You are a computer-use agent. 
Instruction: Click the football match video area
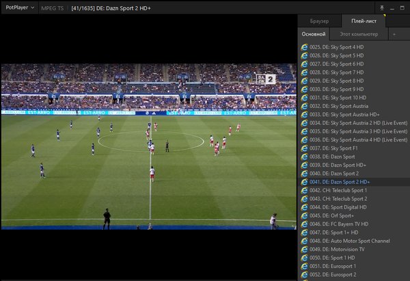click(x=148, y=147)
